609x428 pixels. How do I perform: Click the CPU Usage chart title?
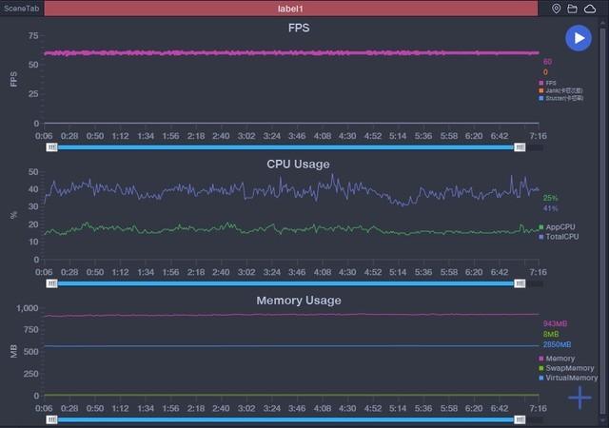pyautogui.click(x=298, y=164)
